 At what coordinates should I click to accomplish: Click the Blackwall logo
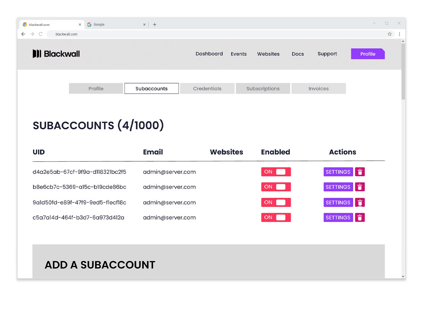[56, 54]
